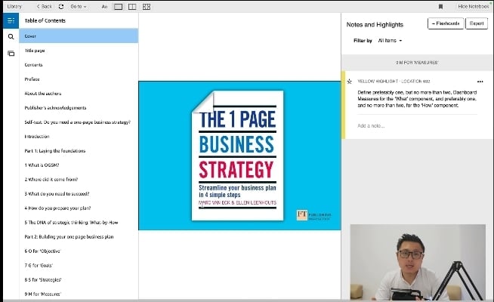
Task: Select Cover in table of contents
Action: click(x=79, y=36)
